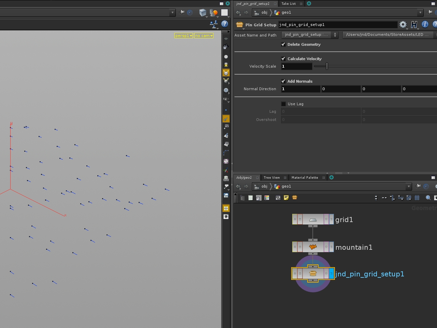Open the persp1 viewport dropdown
This screenshot has width=437, height=328.
click(x=184, y=36)
